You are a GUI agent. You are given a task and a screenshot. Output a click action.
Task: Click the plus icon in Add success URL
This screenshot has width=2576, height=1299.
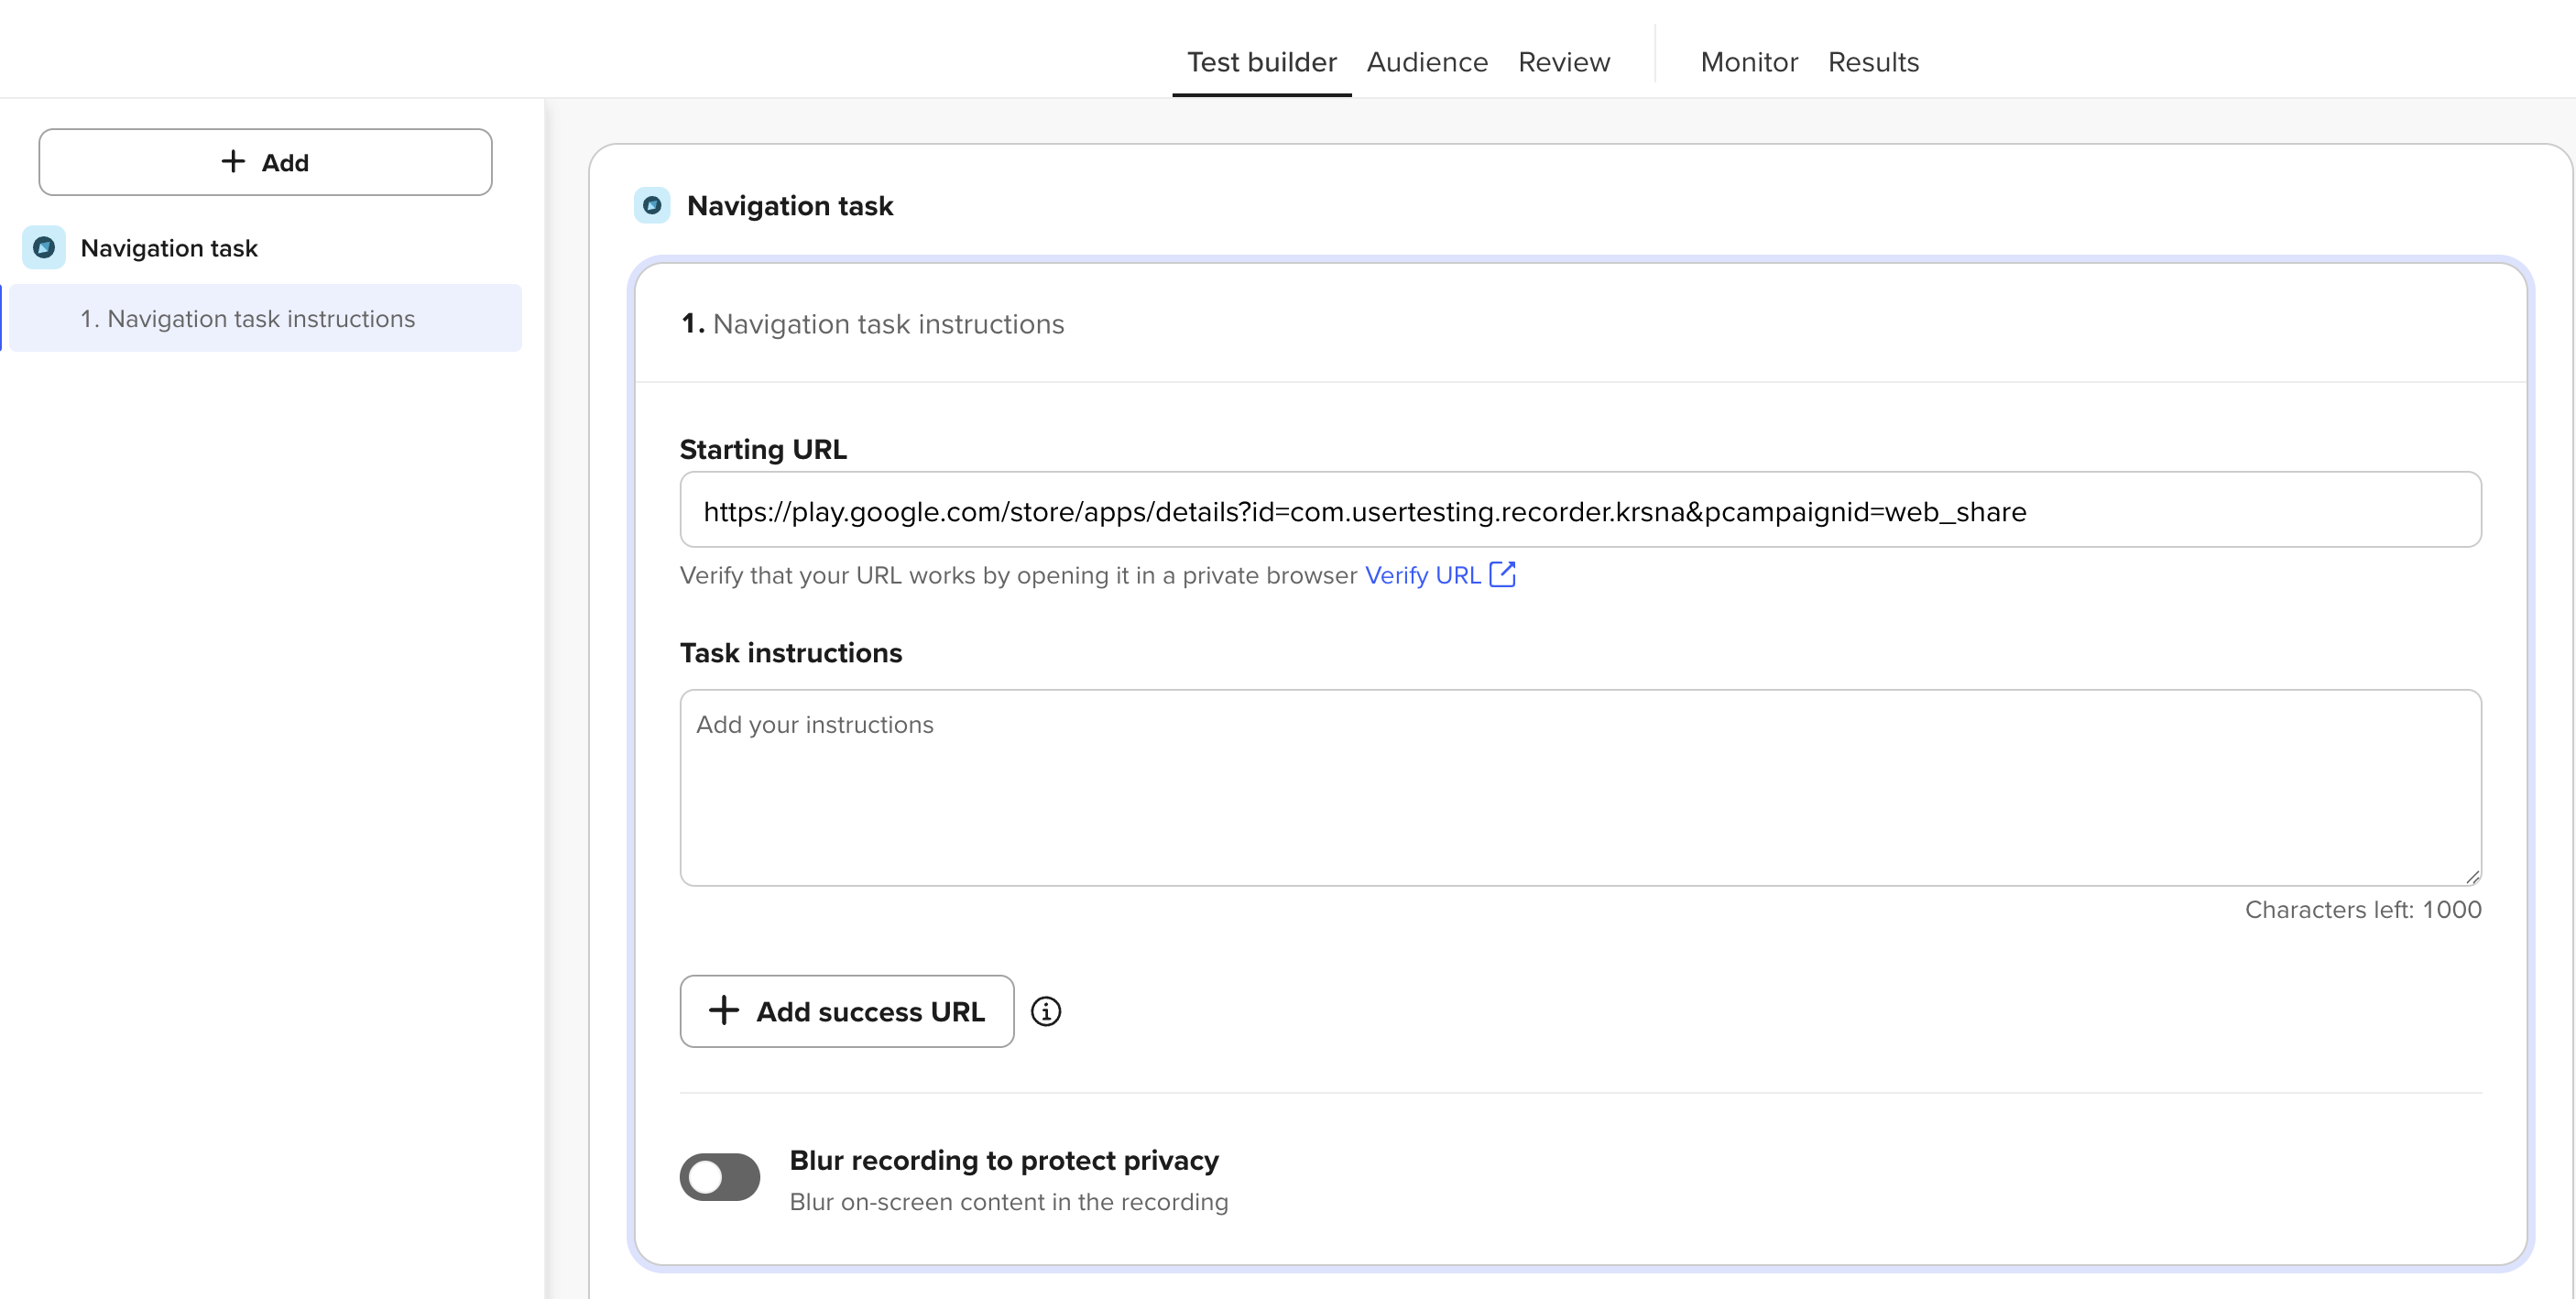click(x=724, y=1010)
